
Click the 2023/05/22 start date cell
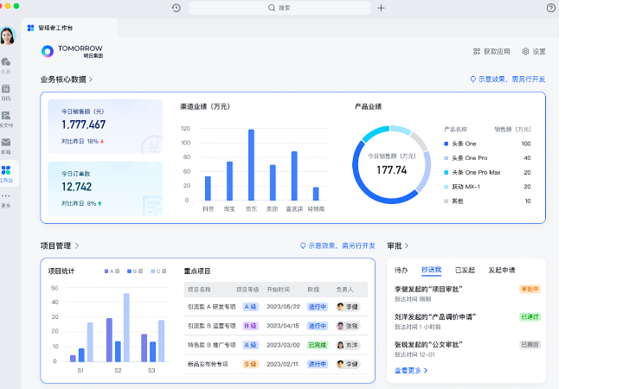pos(283,307)
